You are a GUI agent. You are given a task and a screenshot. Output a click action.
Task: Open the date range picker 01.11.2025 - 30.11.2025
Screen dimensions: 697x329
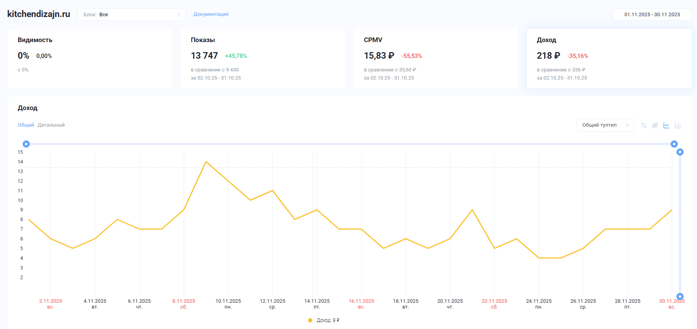point(652,15)
